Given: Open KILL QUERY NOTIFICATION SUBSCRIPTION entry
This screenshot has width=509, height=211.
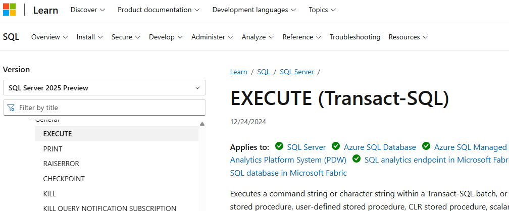Looking at the screenshot, I should [x=110, y=208].
